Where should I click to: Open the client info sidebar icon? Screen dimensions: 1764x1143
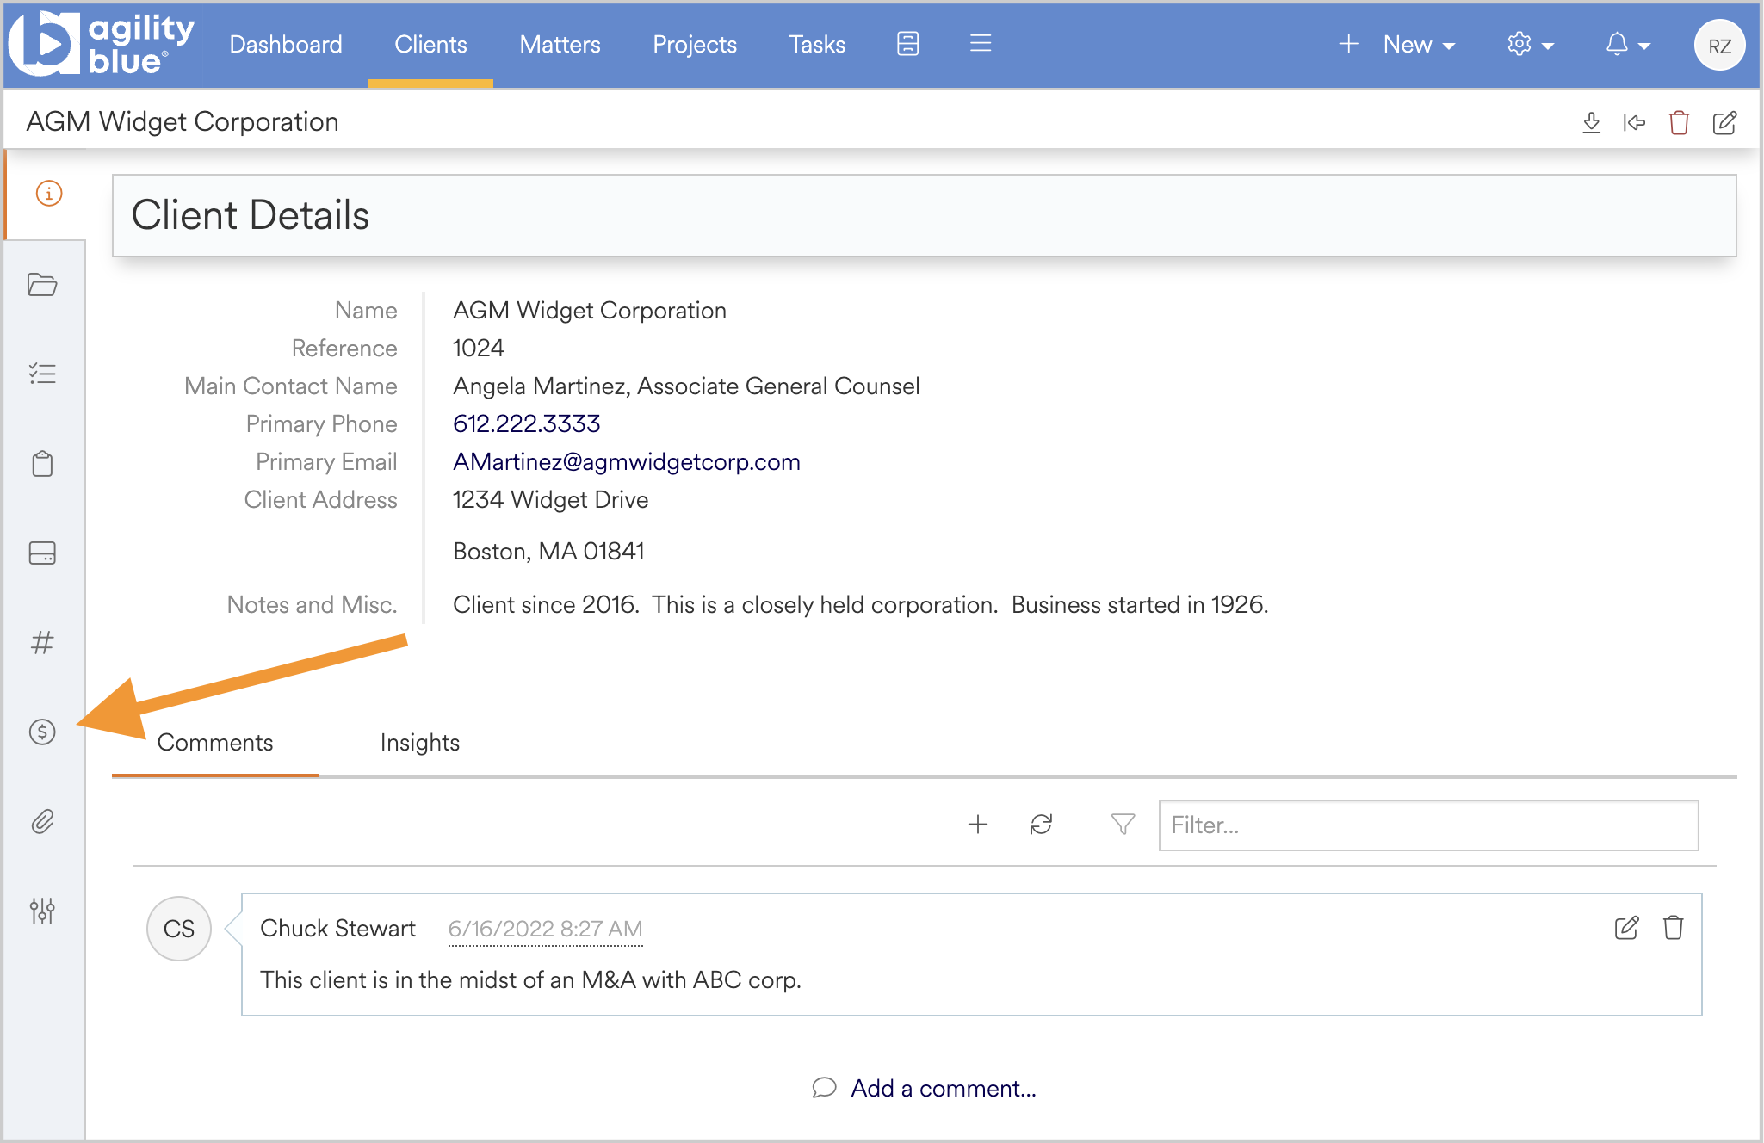(49, 194)
